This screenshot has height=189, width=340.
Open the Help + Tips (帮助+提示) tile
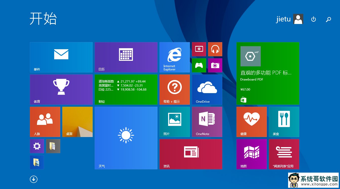pos(174,90)
